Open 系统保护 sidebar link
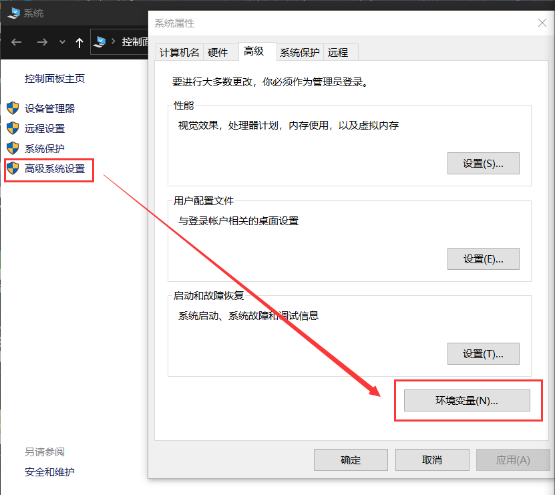 tap(45, 149)
